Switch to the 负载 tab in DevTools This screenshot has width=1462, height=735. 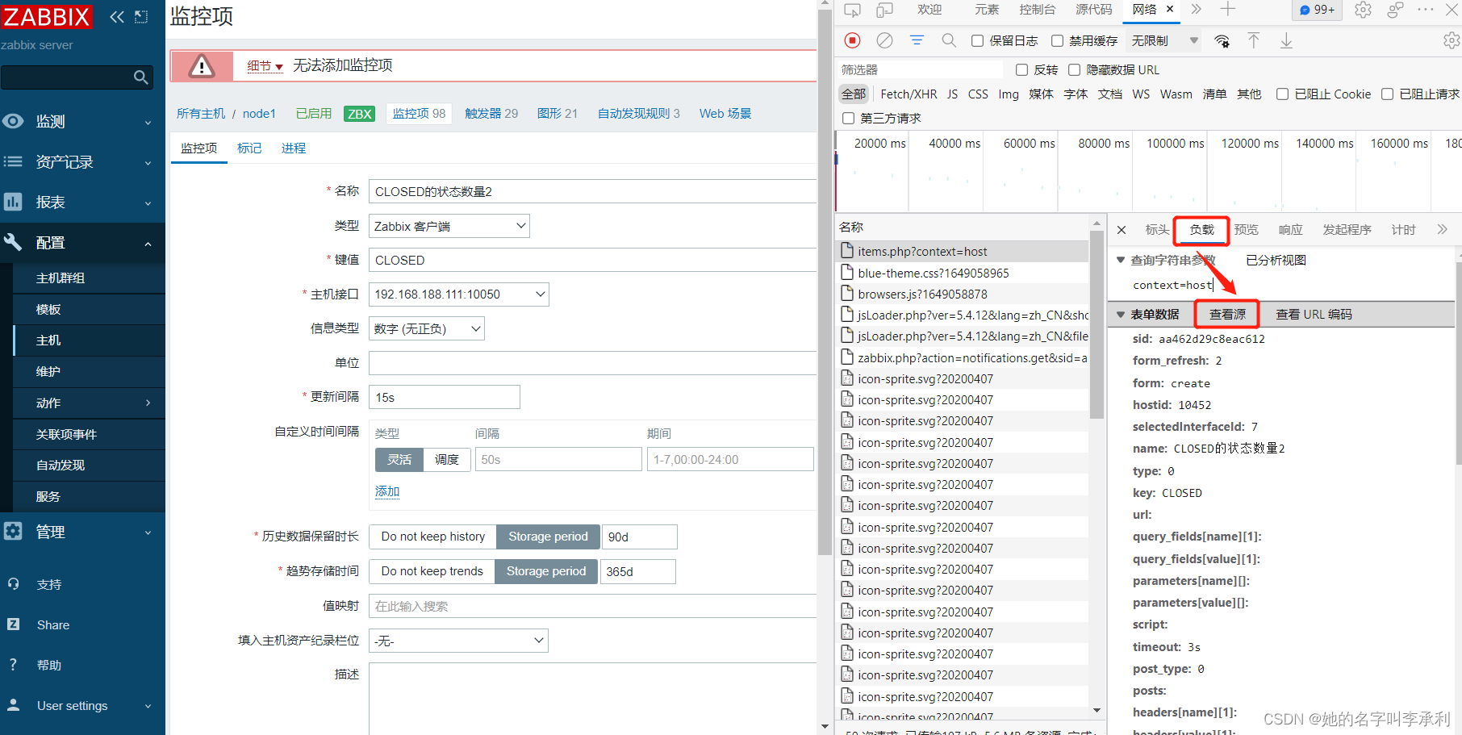1201,230
